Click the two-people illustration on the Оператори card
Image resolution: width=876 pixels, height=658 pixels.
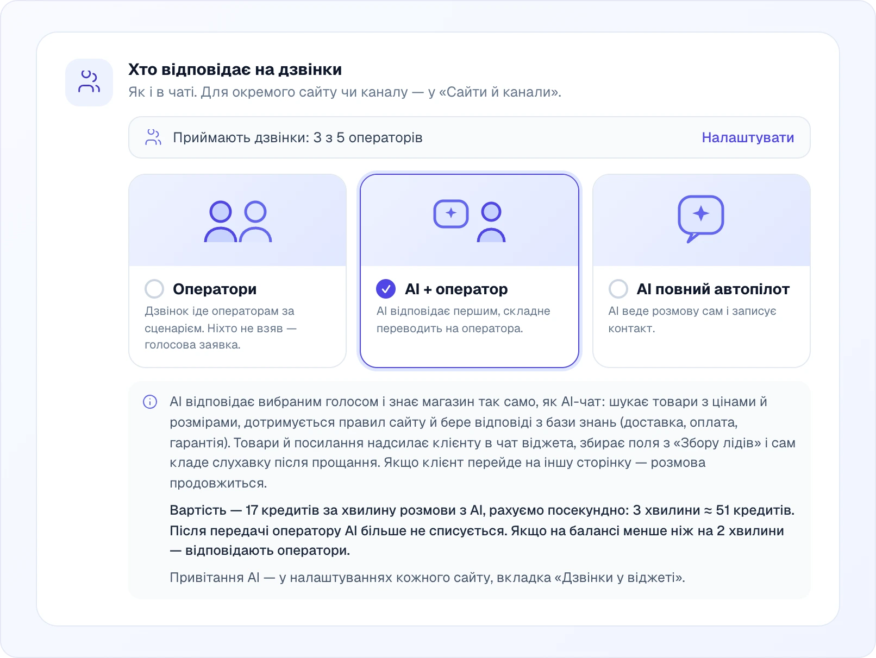(238, 221)
